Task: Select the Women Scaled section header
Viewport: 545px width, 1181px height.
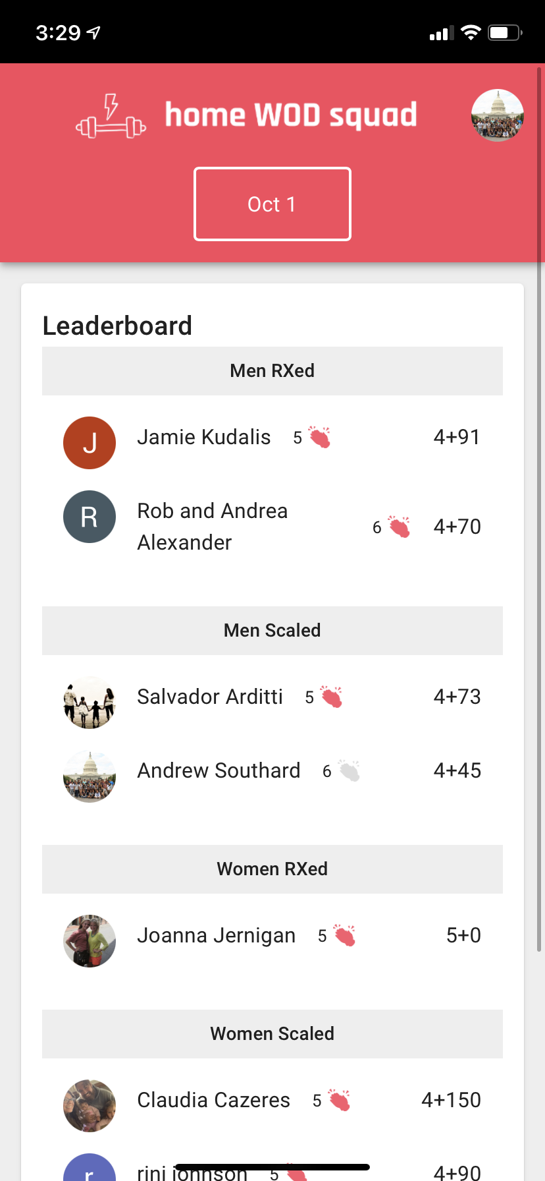Action: click(x=272, y=1033)
